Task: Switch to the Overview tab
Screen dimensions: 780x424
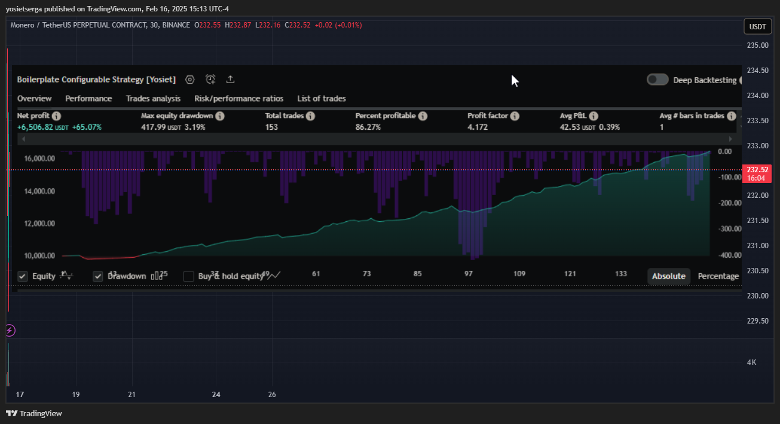Action: (x=35, y=99)
